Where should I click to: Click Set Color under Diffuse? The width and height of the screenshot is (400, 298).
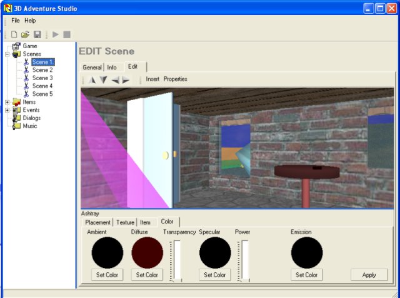pyautogui.click(x=147, y=275)
